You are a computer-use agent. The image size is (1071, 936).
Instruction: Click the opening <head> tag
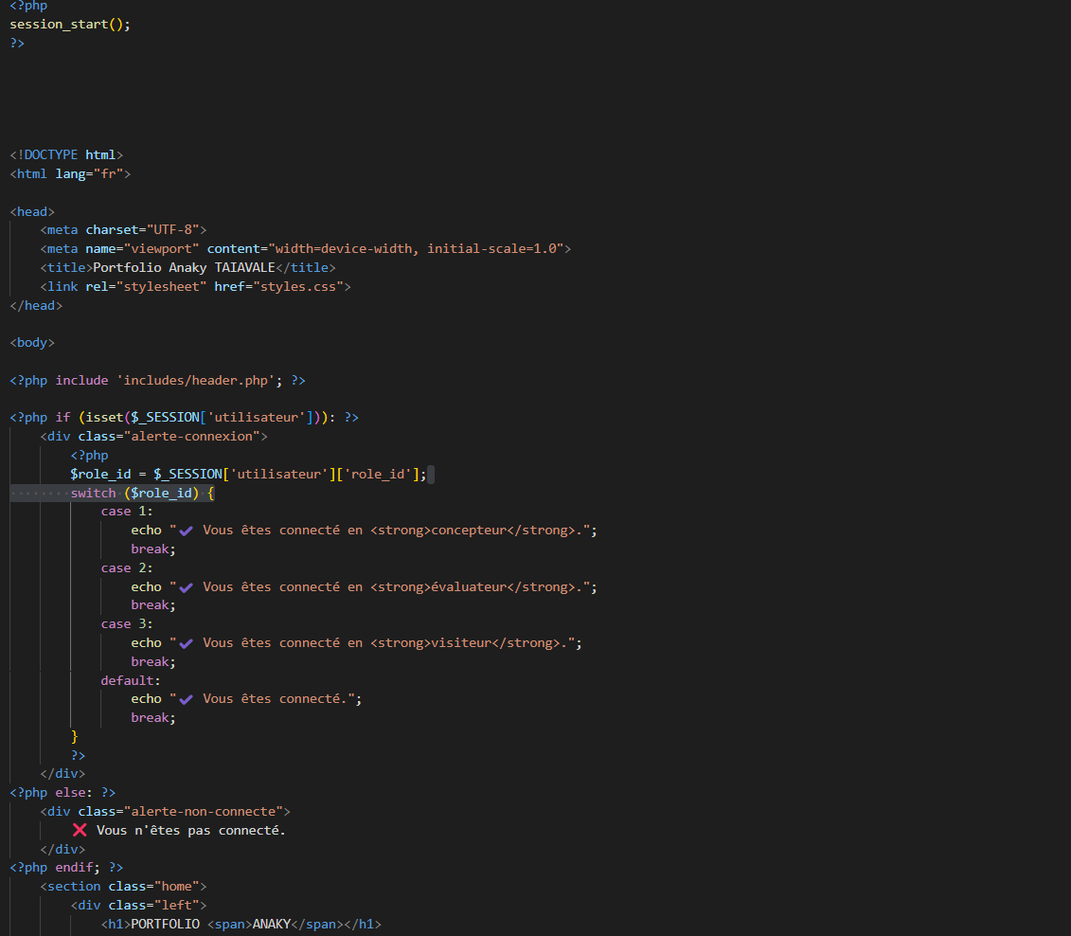(x=32, y=212)
